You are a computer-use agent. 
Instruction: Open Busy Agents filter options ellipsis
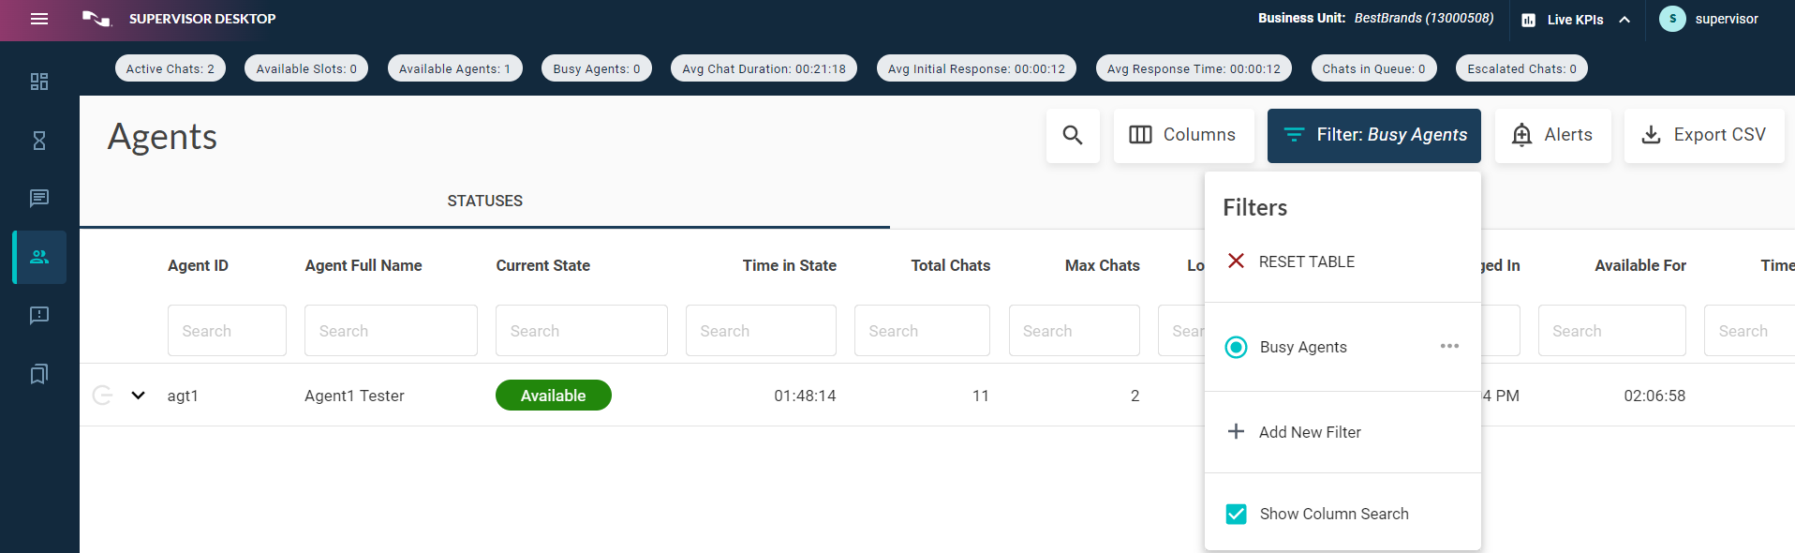(x=1449, y=346)
